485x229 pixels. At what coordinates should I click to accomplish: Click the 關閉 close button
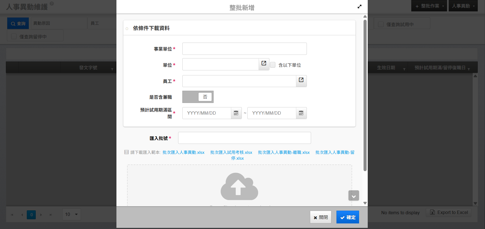321,217
